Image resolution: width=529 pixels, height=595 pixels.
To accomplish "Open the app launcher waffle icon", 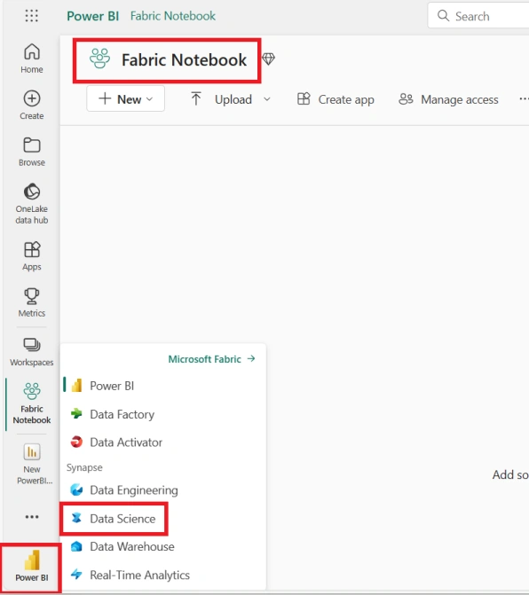I will (32, 16).
